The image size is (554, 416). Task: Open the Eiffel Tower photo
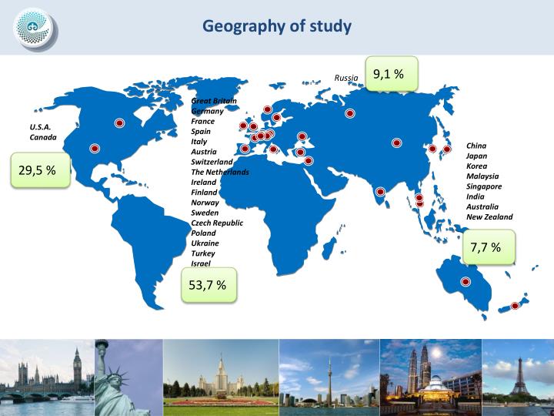pos(518,377)
